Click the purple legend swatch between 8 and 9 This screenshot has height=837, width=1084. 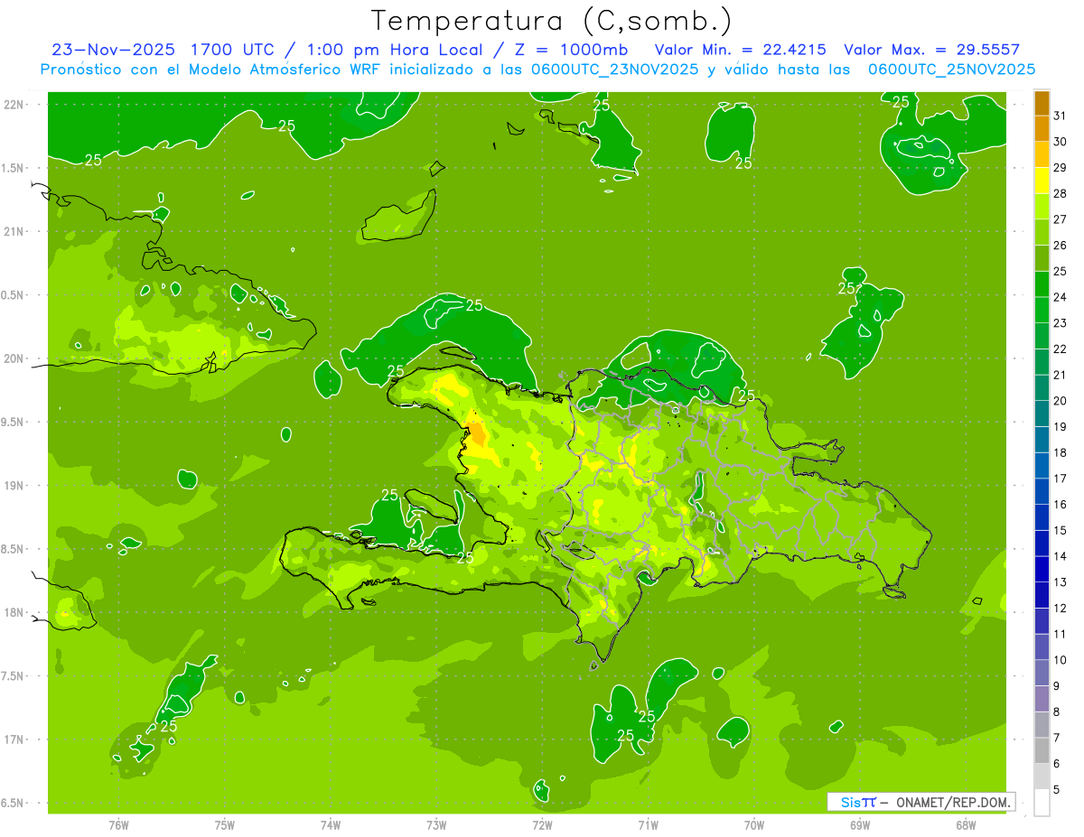1042,699
